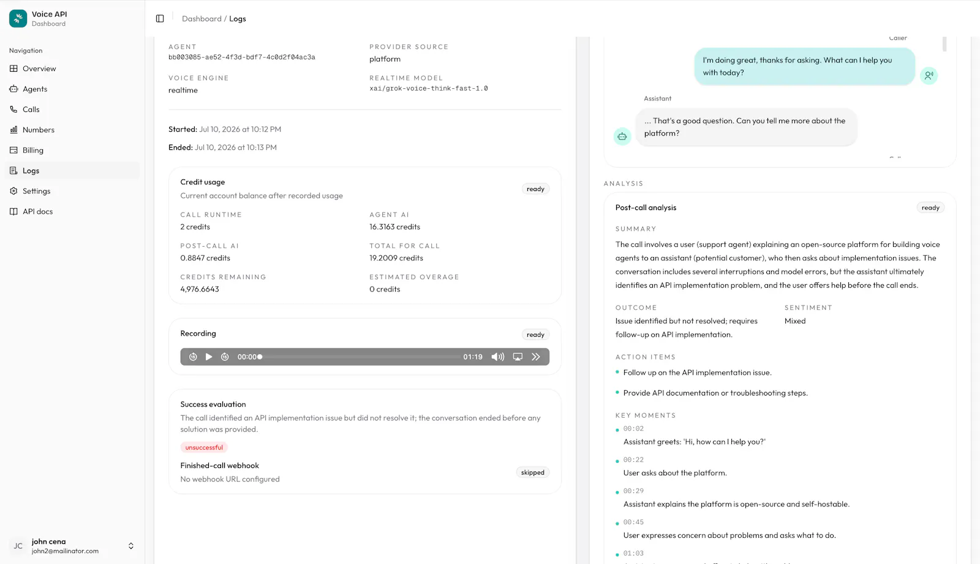Click the Overview grid icon
980x564 pixels.
[x=13, y=69]
